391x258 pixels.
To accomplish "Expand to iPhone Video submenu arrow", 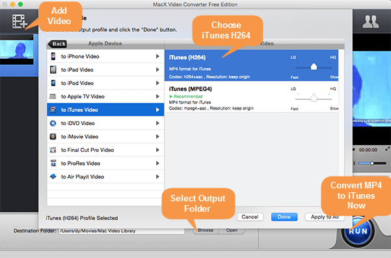I will 157,56.
